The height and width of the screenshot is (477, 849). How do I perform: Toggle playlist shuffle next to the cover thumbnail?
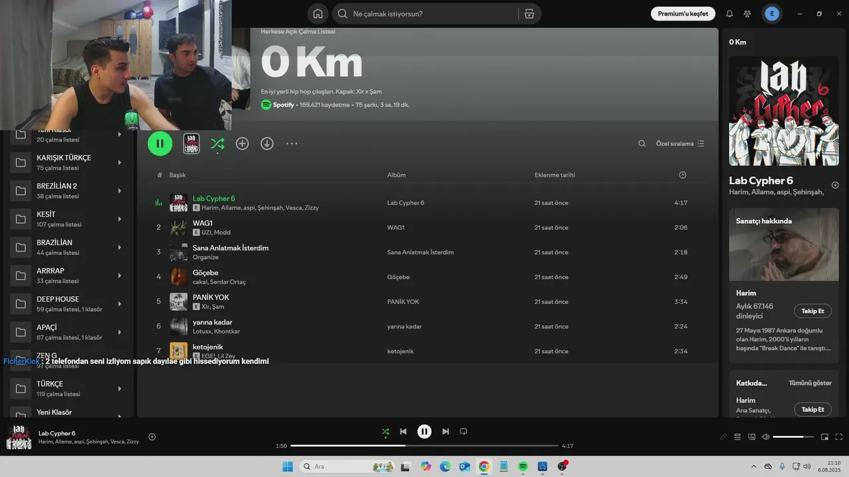pos(218,143)
